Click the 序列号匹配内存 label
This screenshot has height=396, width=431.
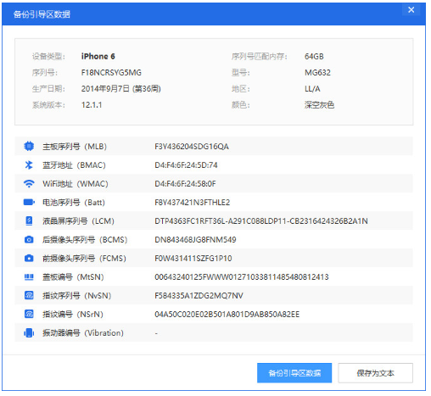point(259,57)
